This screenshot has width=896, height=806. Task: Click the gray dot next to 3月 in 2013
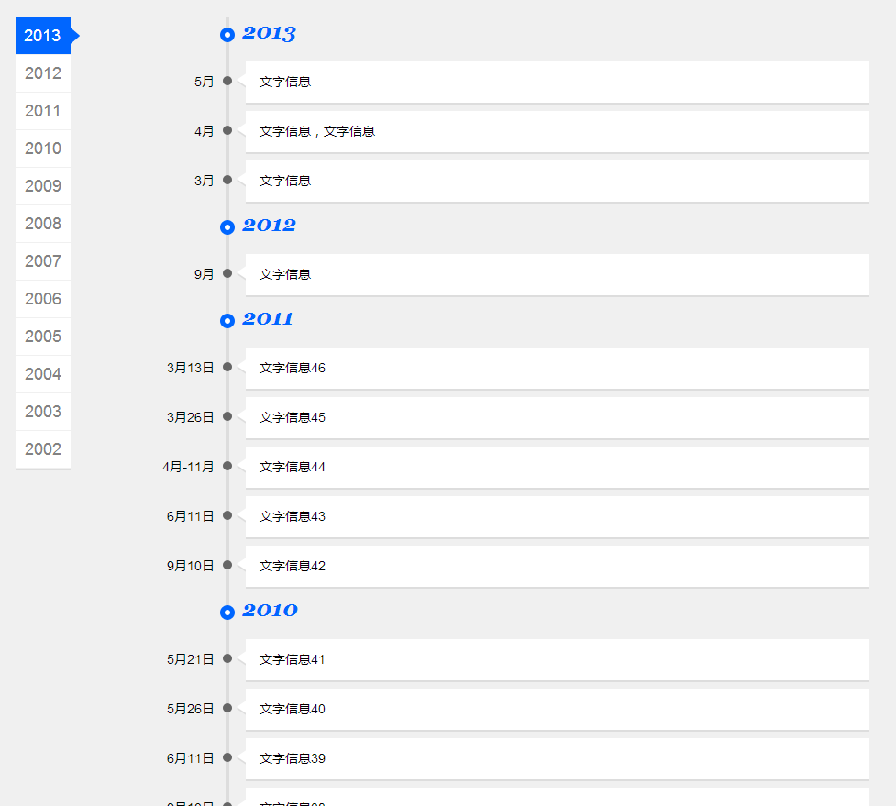(227, 180)
